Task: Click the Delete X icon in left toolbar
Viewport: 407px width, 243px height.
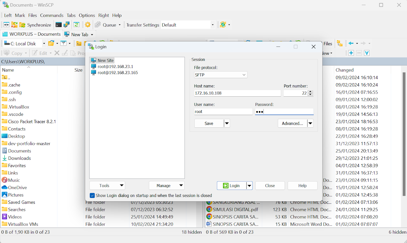Action: (57, 53)
